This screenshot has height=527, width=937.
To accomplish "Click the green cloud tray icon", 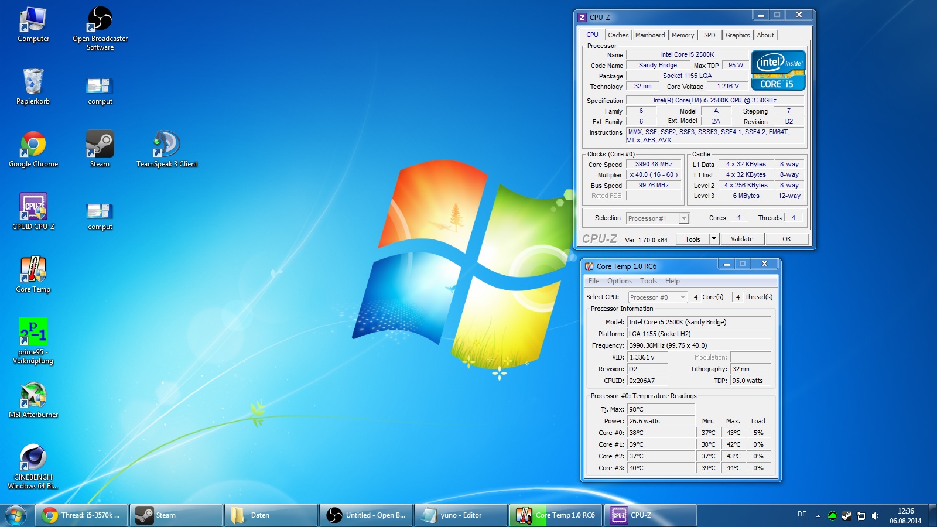I will (832, 516).
